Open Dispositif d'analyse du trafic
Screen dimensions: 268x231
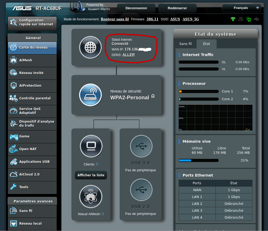pos(32,124)
